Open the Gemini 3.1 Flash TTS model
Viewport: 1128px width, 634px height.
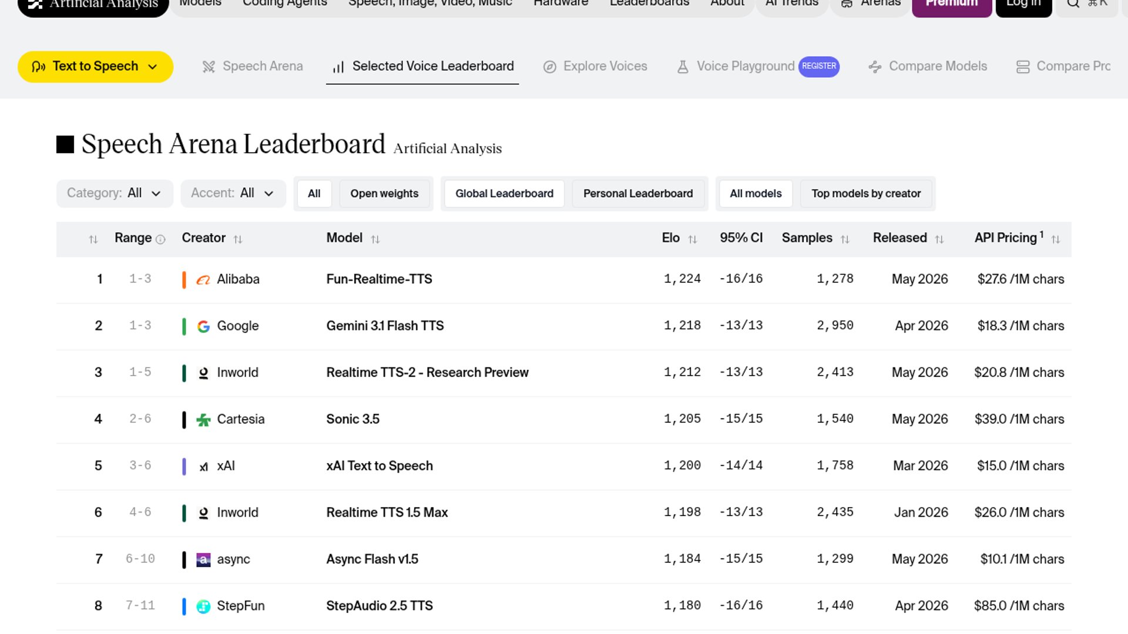pyautogui.click(x=385, y=326)
